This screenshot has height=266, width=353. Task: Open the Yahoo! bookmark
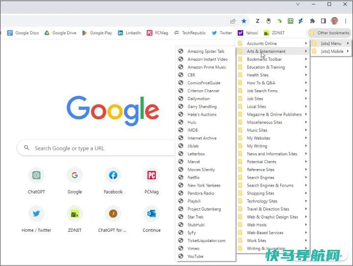click(x=248, y=33)
